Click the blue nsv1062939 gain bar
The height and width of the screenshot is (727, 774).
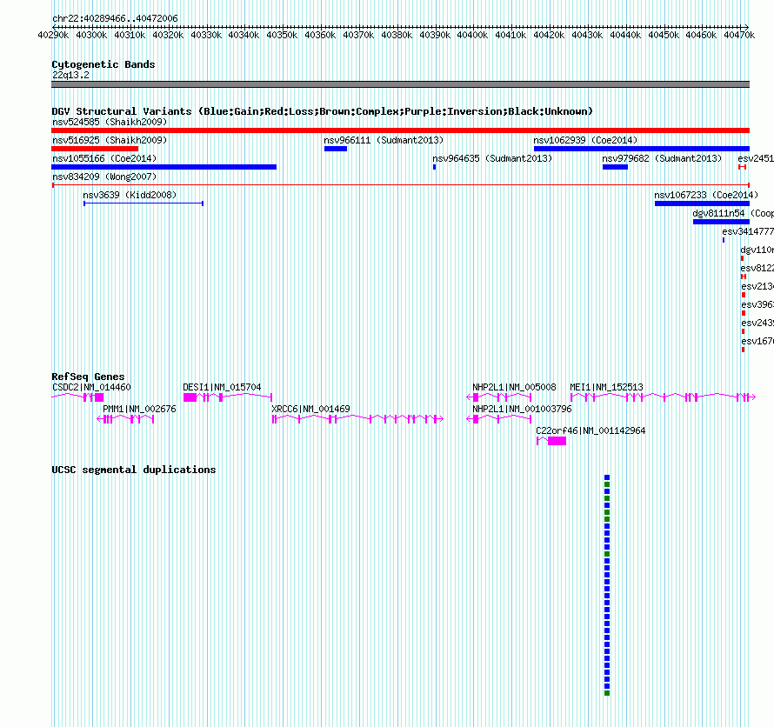(x=642, y=149)
